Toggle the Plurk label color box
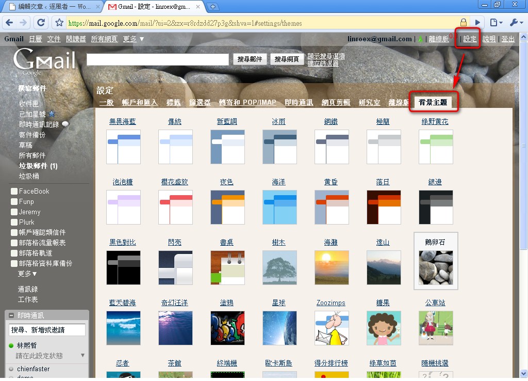The height and width of the screenshot is (381, 528). pyautogui.click(x=14, y=222)
